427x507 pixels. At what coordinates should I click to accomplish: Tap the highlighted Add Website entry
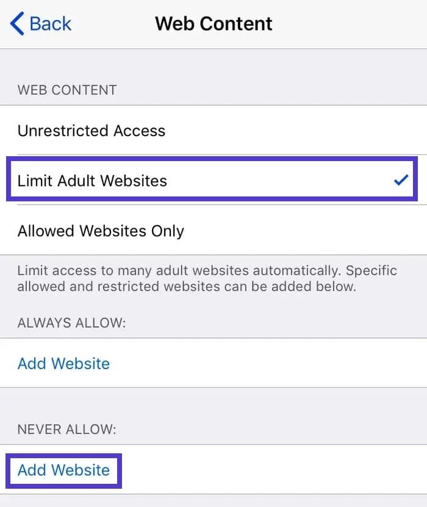point(63,470)
